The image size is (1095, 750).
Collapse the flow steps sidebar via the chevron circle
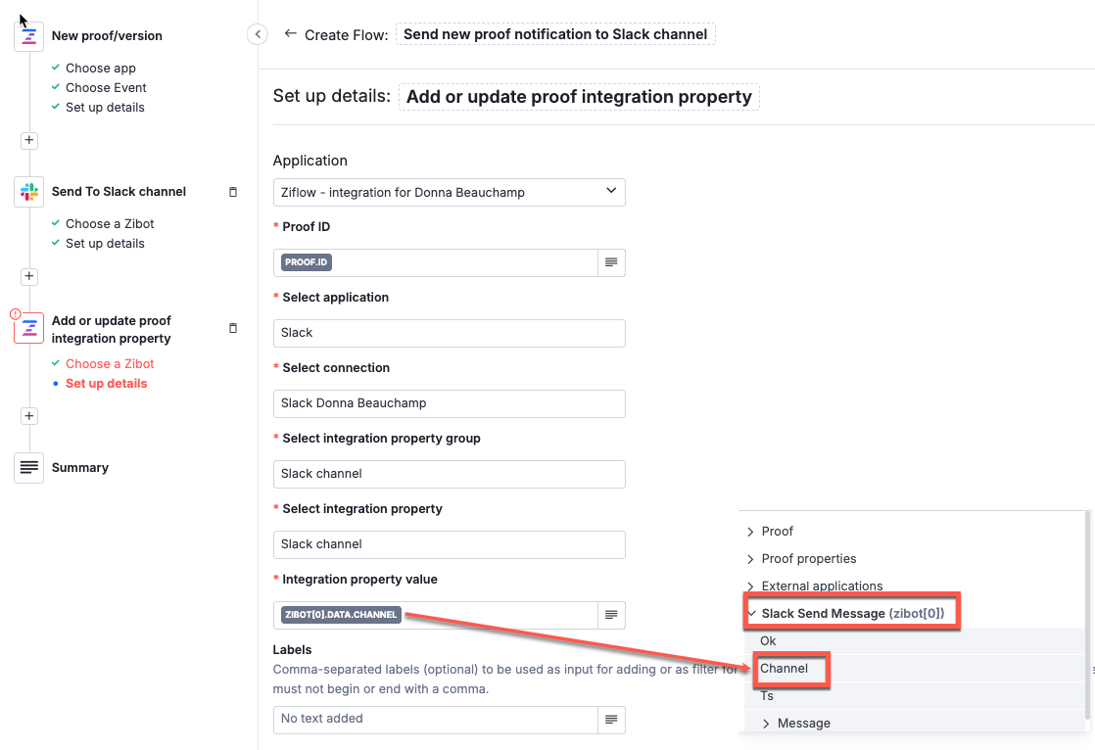pyautogui.click(x=257, y=33)
